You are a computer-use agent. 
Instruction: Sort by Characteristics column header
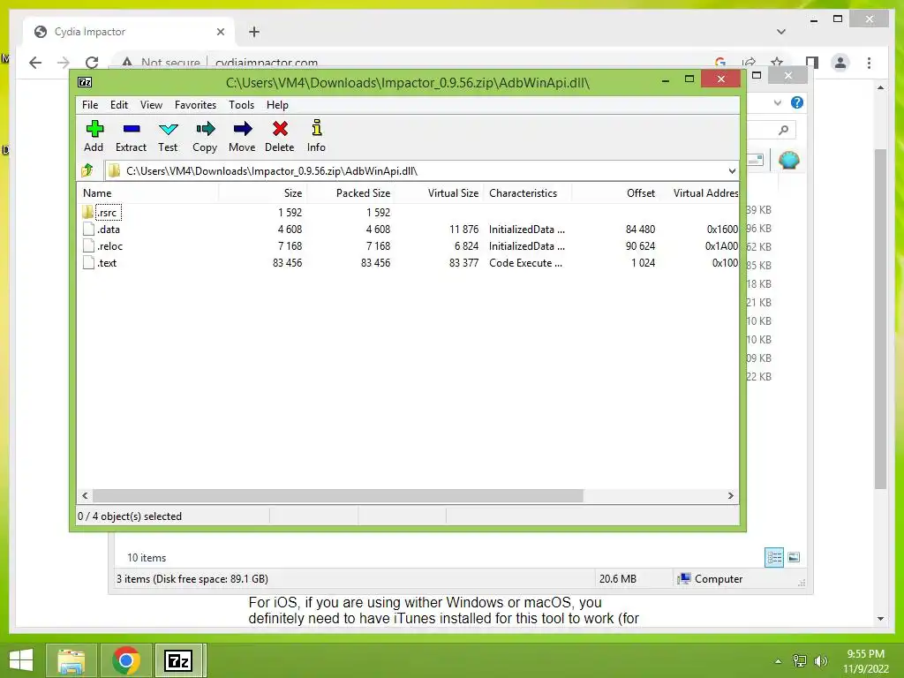(528, 193)
